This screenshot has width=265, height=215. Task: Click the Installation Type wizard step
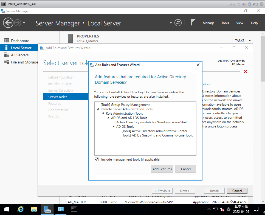pos(60,84)
